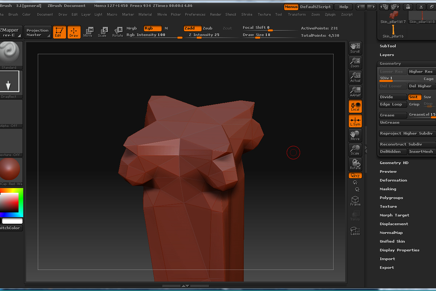Screen dimensions: 436x291
Task: Click the Zoom canvas icon
Action: pos(355,63)
